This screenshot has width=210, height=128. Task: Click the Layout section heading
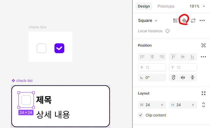tap(144, 93)
